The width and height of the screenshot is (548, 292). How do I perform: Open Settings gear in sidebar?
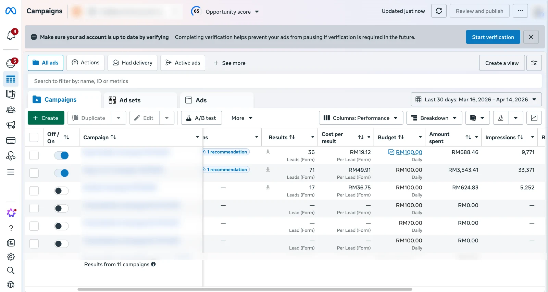pos(11,257)
